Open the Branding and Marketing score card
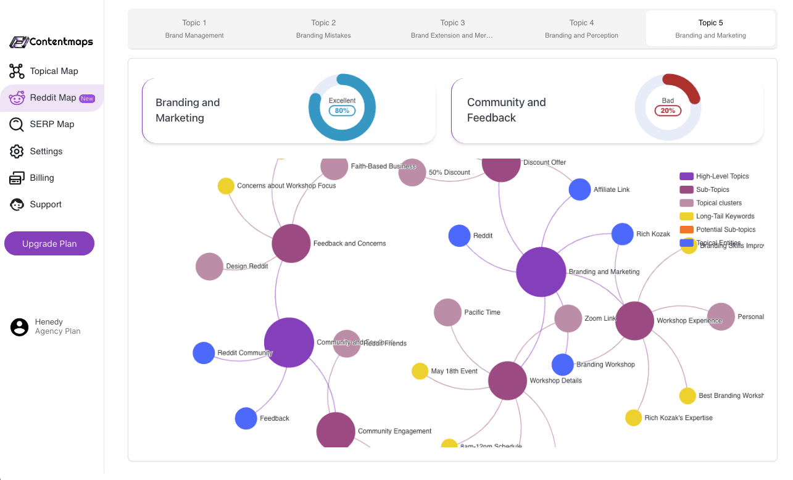This screenshot has width=793, height=480. click(289, 110)
